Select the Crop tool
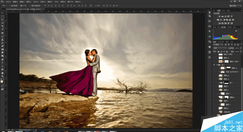The height and width of the screenshot is (132, 243). click(2, 26)
